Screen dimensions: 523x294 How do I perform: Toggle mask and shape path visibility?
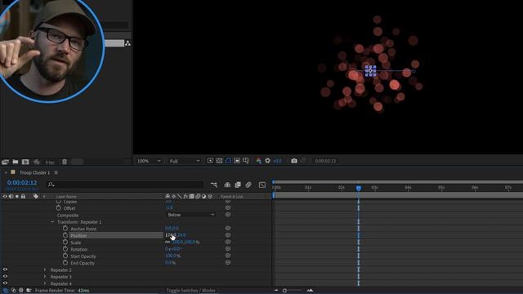click(228, 161)
